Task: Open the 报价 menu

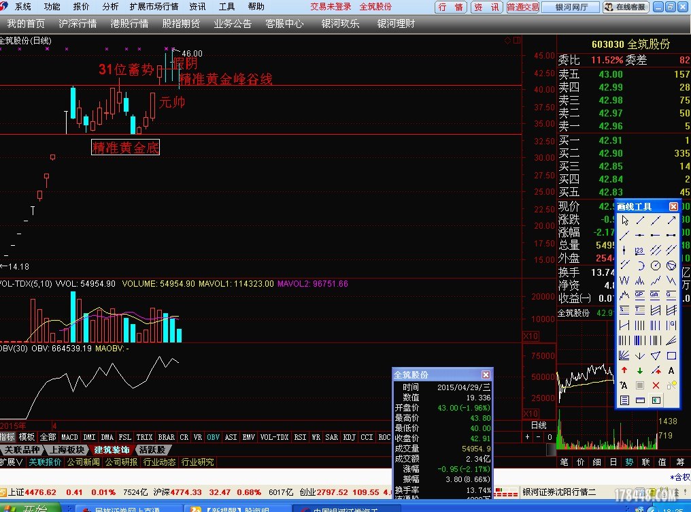Action: pos(81,7)
